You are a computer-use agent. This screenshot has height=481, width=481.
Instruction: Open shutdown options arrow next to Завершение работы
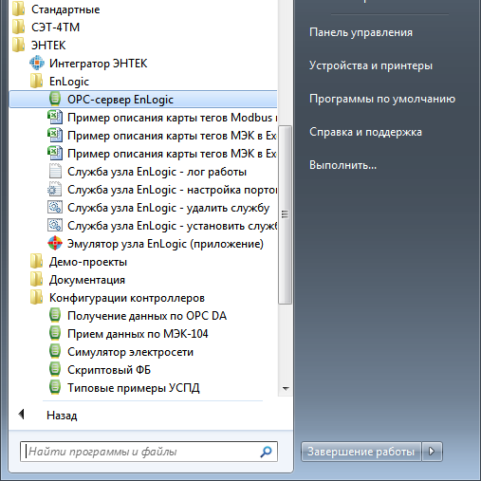click(x=432, y=452)
